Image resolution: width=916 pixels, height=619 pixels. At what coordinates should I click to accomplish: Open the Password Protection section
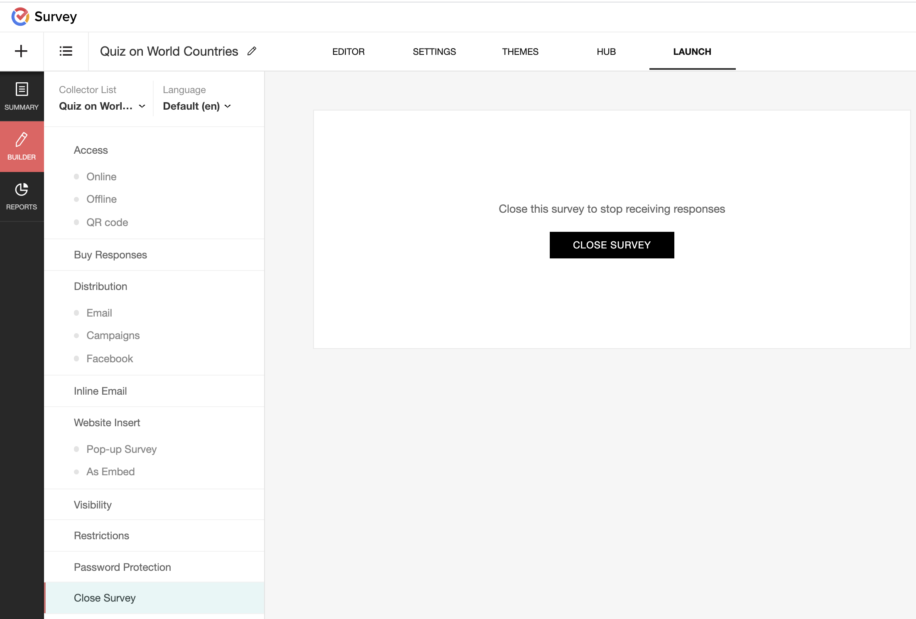(x=122, y=567)
